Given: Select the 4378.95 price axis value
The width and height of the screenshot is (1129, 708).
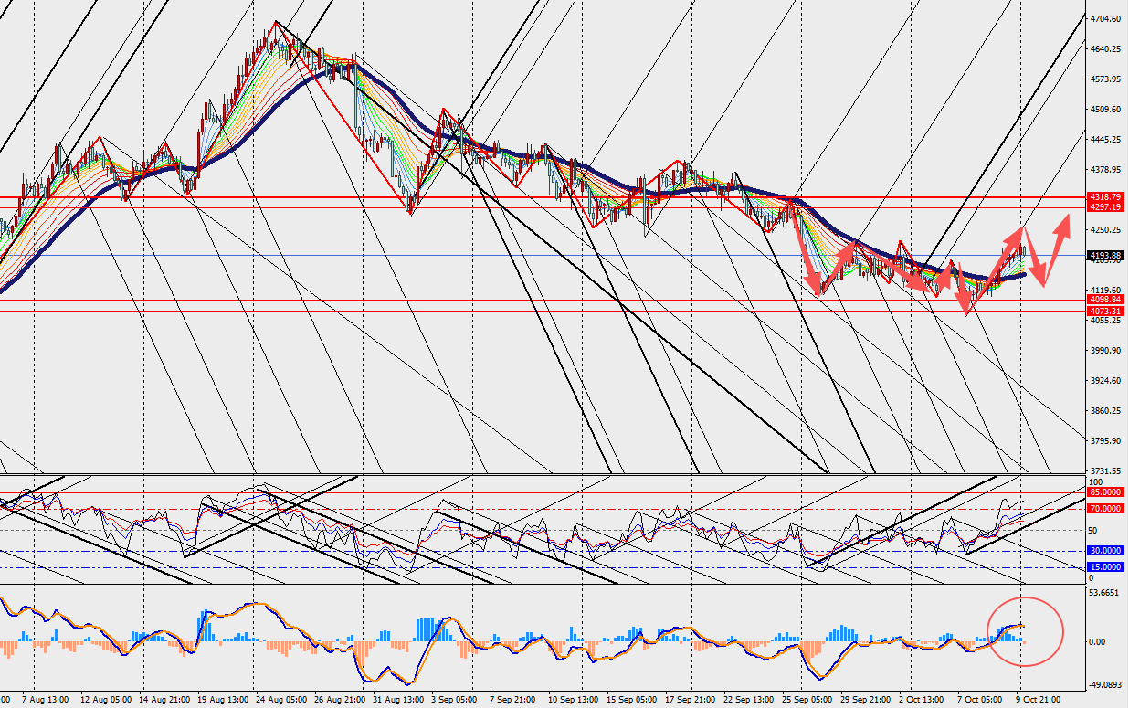Looking at the screenshot, I should tap(1106, 170).
